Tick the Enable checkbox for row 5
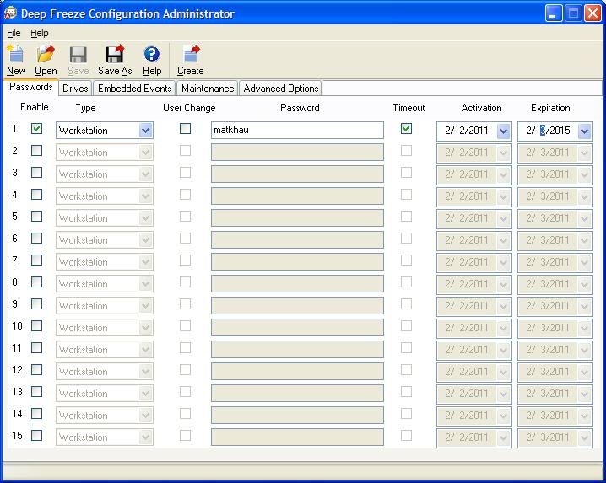 pyautogui.click(x=37, y=216)
